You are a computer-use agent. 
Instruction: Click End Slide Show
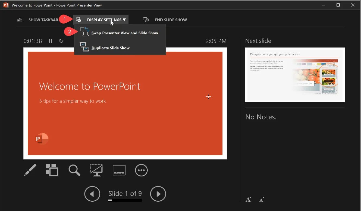(x=165, y=20)
